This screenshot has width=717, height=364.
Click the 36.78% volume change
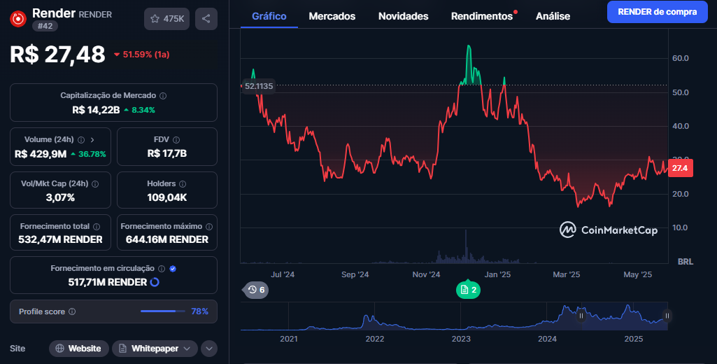pyautogui.click(x=88, y=154)
